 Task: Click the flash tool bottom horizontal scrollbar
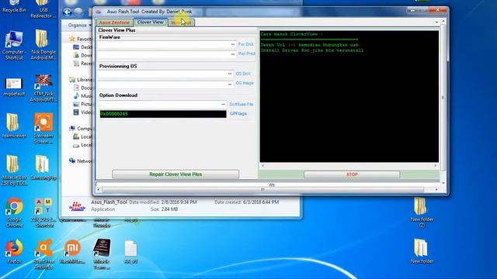pos(267,189)
